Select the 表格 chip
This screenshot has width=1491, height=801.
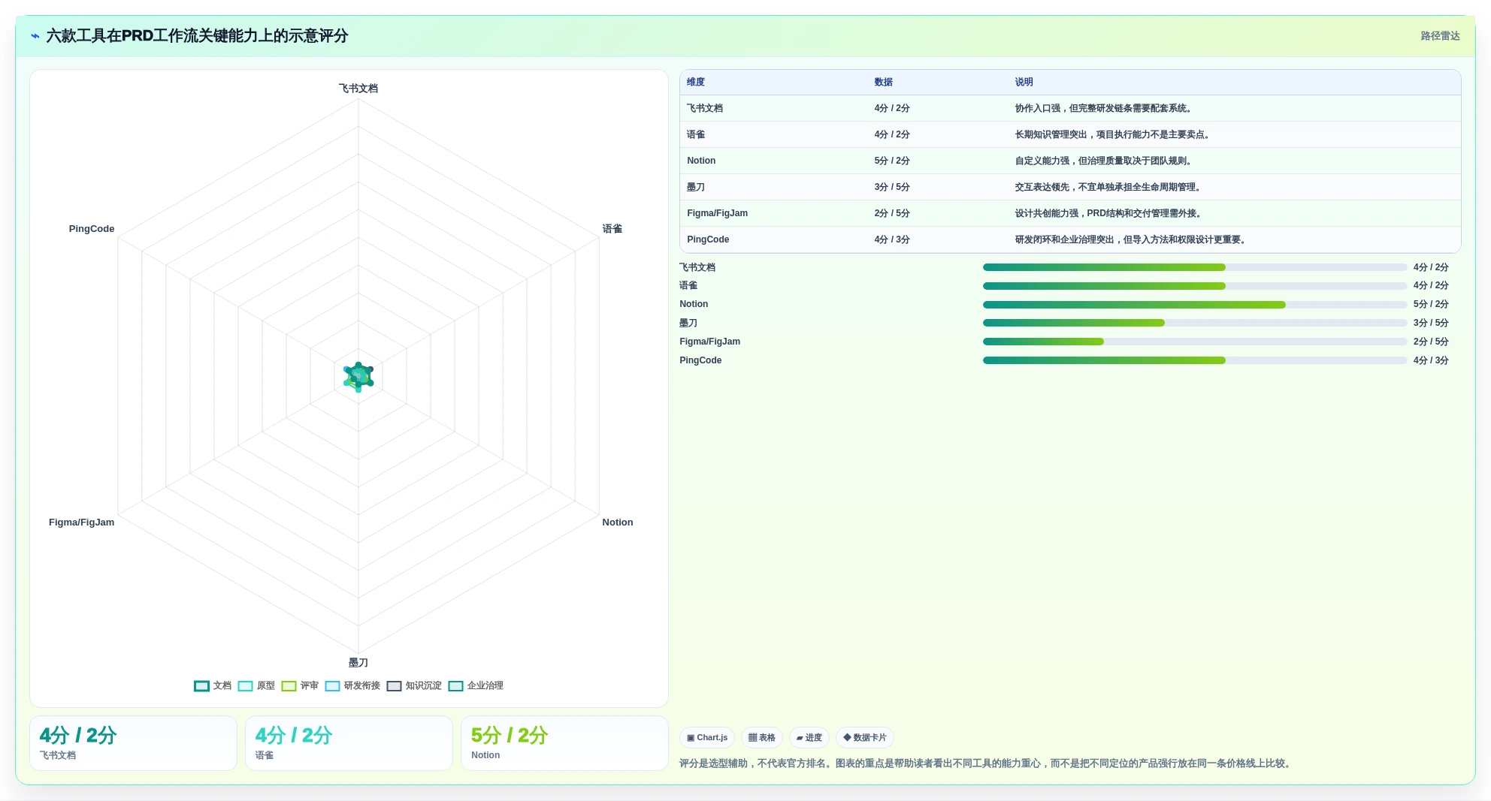point(762,738)
